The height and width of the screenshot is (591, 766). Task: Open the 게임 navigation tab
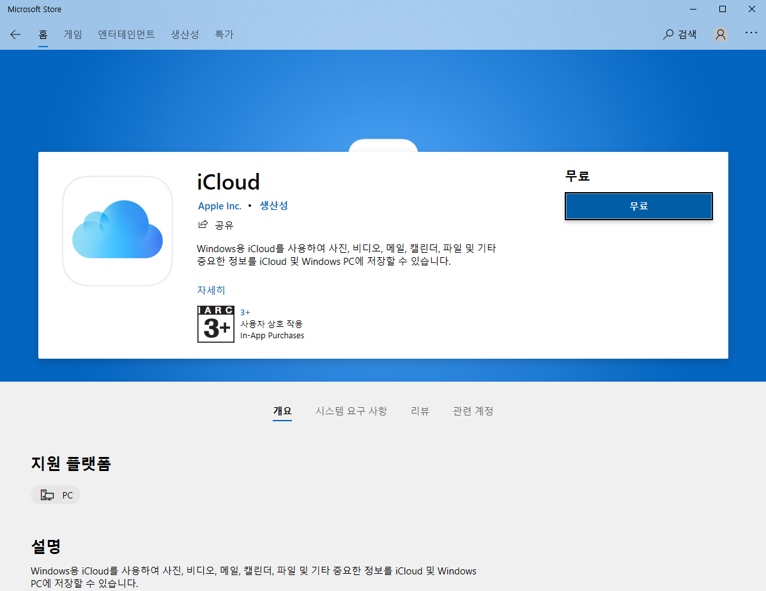73,34
